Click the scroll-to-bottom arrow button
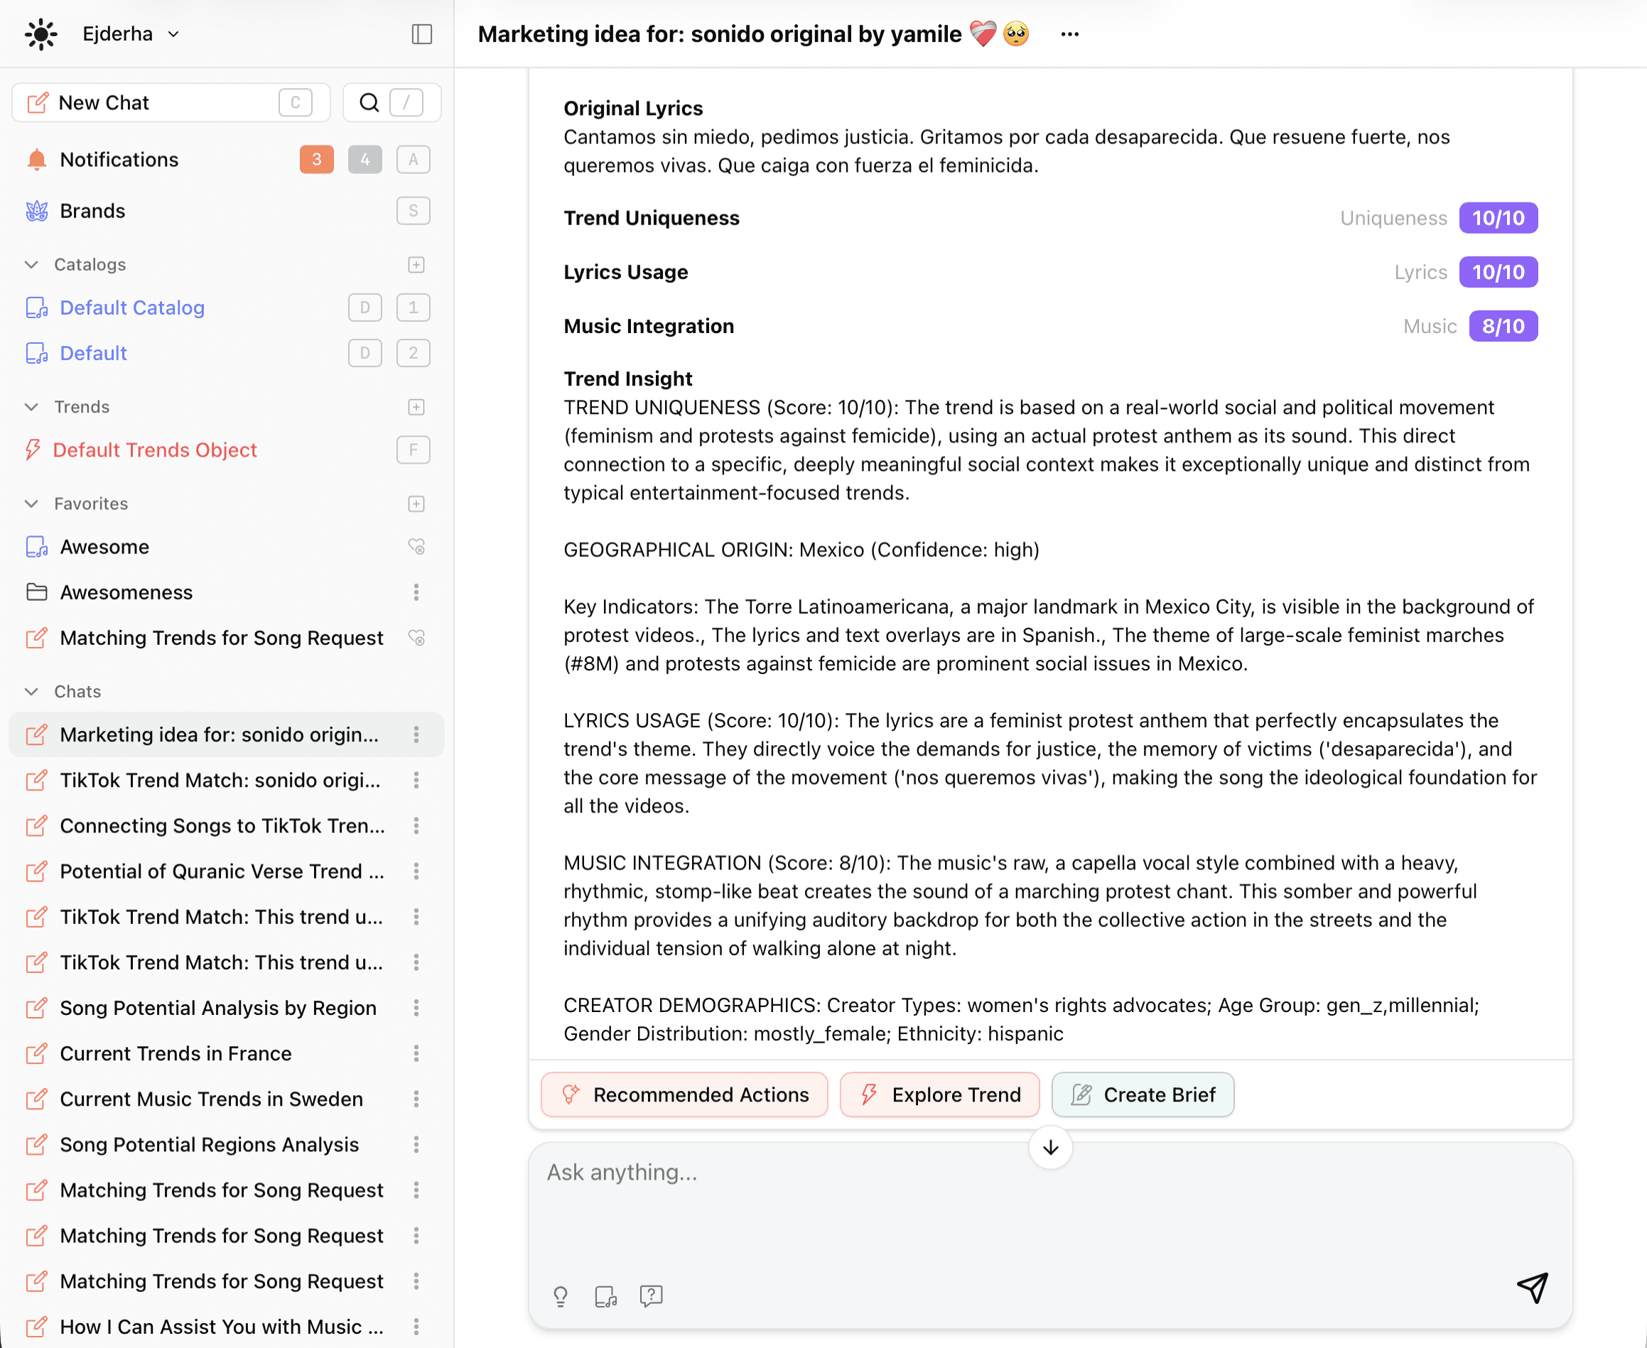The height and width of the screenshot is (1348, 1647). coord(1050,1147)
